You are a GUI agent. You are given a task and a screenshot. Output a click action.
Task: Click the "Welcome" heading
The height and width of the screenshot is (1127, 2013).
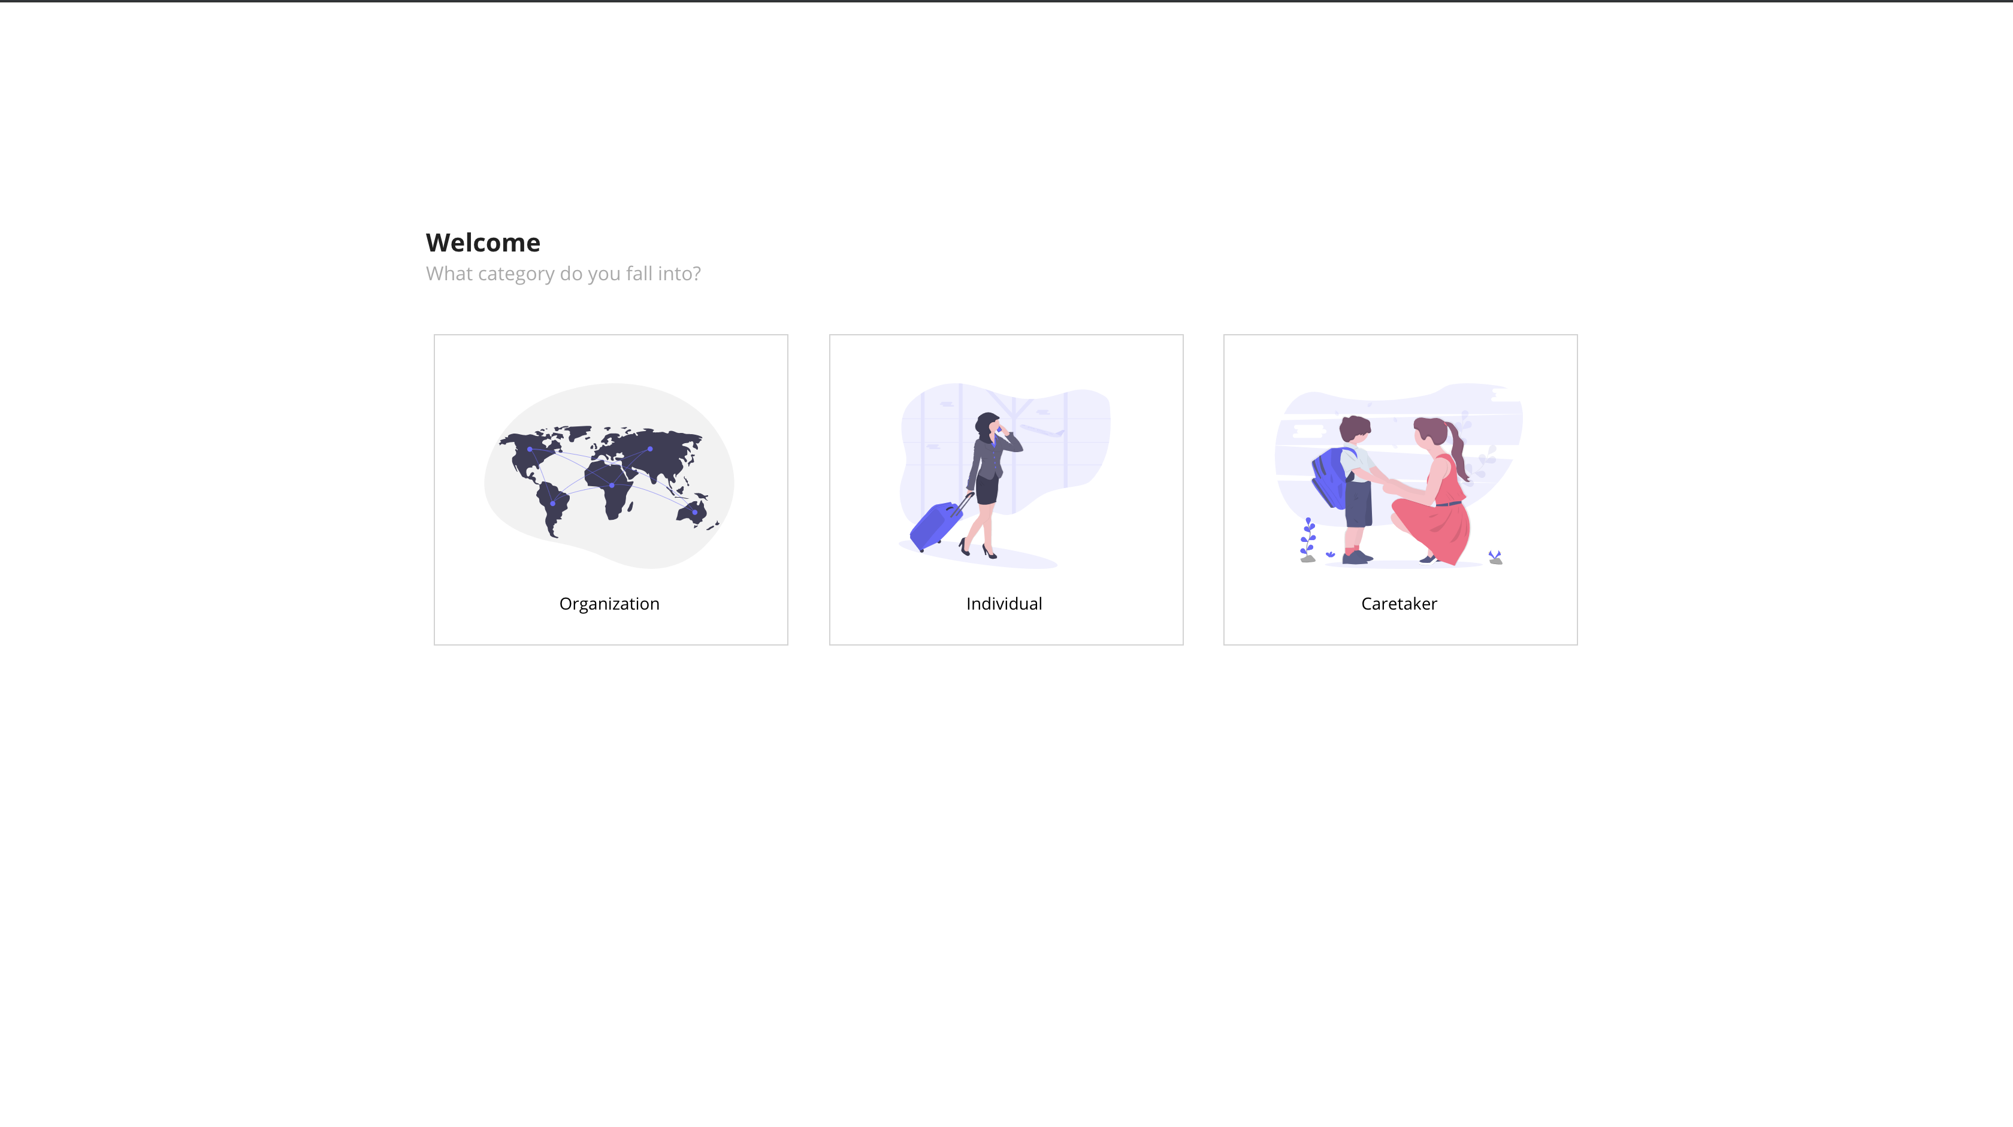[483, 243]
